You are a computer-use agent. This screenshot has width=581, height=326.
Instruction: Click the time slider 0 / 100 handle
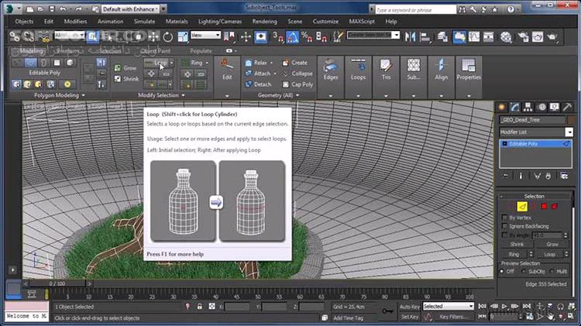57,283
